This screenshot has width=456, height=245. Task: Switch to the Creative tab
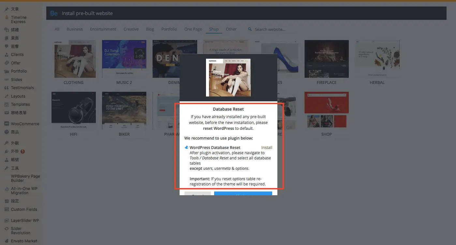tap(131, 29)
